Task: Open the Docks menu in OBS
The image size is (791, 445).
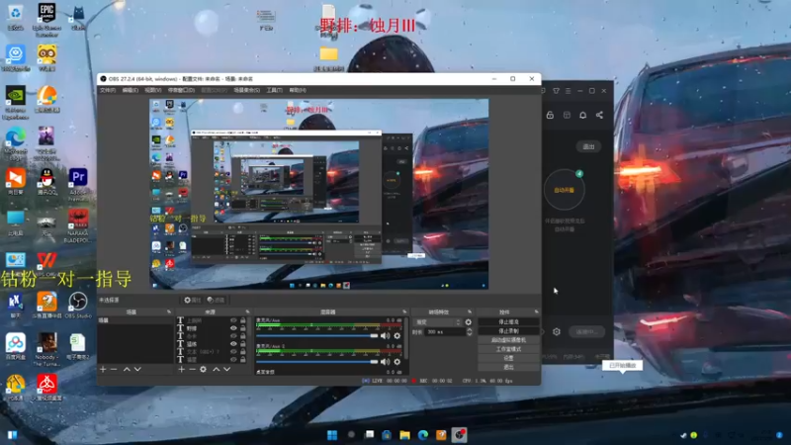Action: pos(181,90)
